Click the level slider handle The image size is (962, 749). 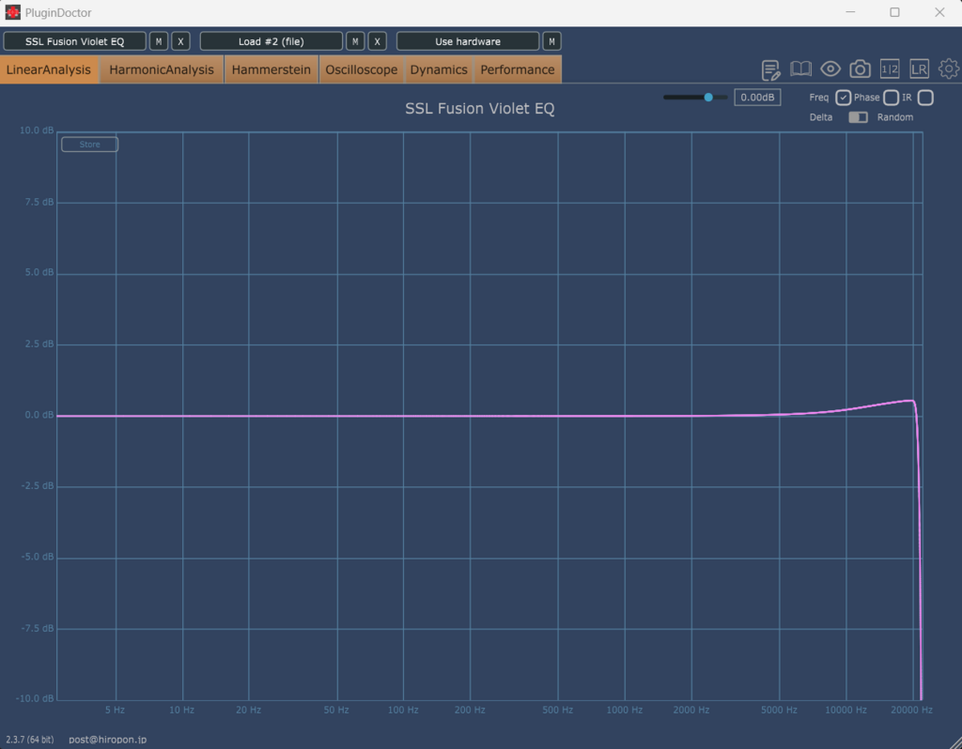pyautogui.click(x=708, y=97)
